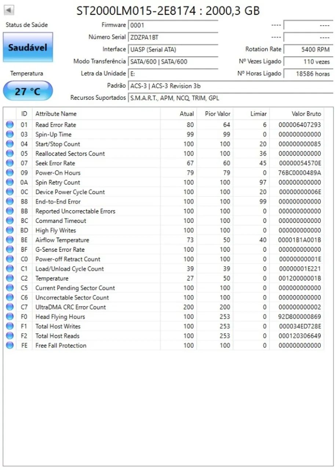Click the serial number field ZDZPA1BT
335x470 pixels.
[x=173, y=37]
